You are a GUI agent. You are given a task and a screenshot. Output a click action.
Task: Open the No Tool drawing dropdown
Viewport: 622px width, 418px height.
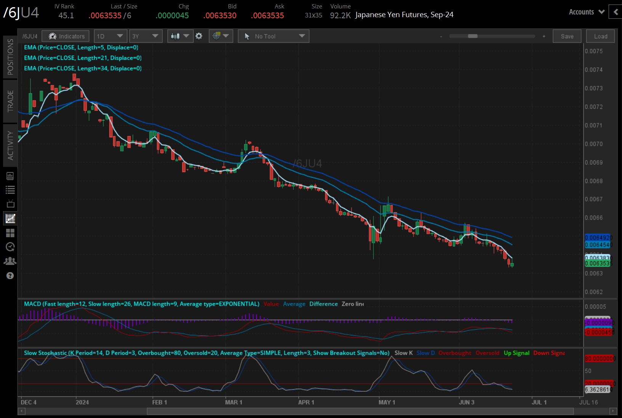click(x=273, y=36)
